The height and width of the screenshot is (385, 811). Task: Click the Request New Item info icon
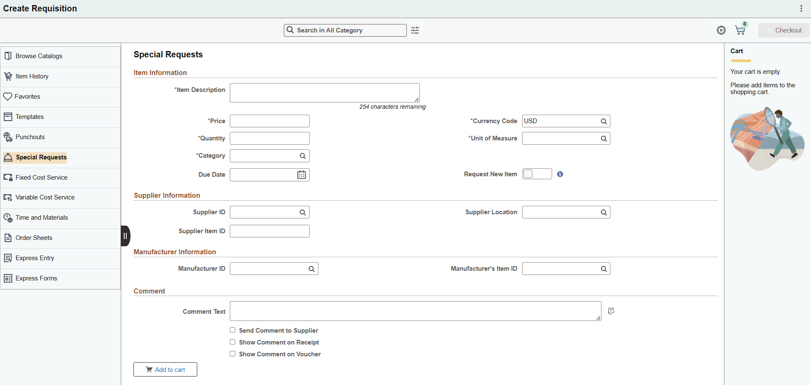coord(560,174)
